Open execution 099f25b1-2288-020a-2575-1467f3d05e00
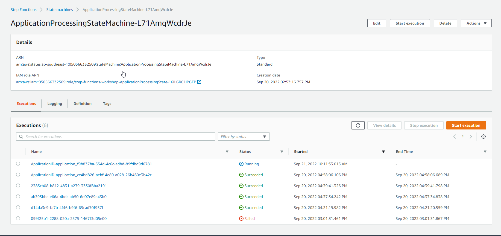Screen dimensions: 501x236 (69, 219)
